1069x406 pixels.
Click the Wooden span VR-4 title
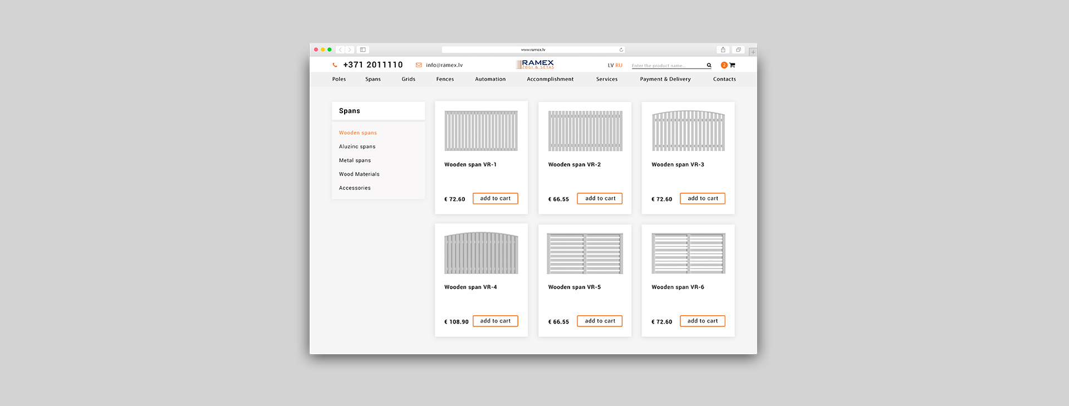coord(470,287)
